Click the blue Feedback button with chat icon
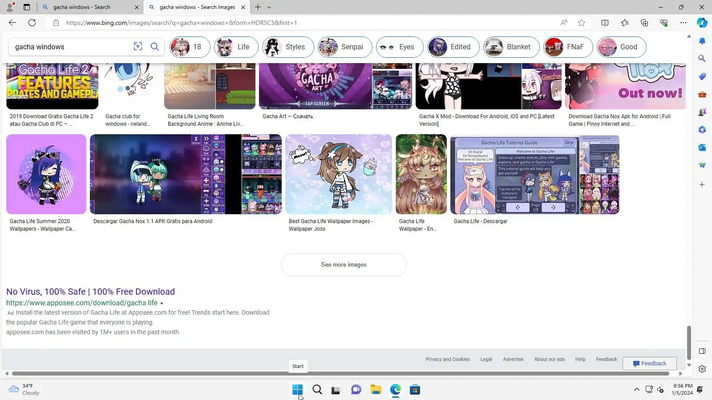712x400 pixels. point(650,364)
